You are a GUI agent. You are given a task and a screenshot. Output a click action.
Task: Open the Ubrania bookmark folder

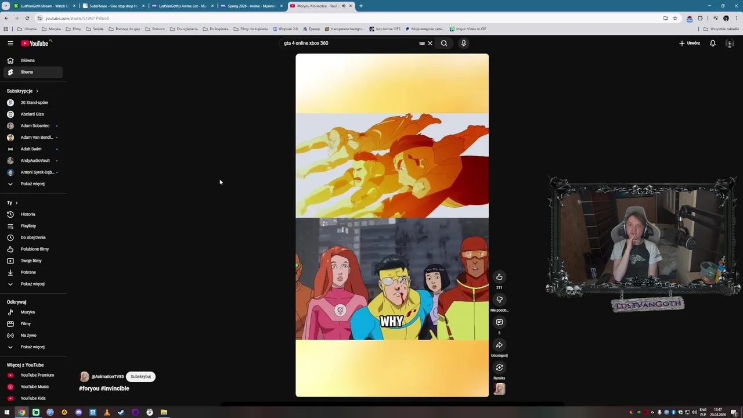coord(27,29)
